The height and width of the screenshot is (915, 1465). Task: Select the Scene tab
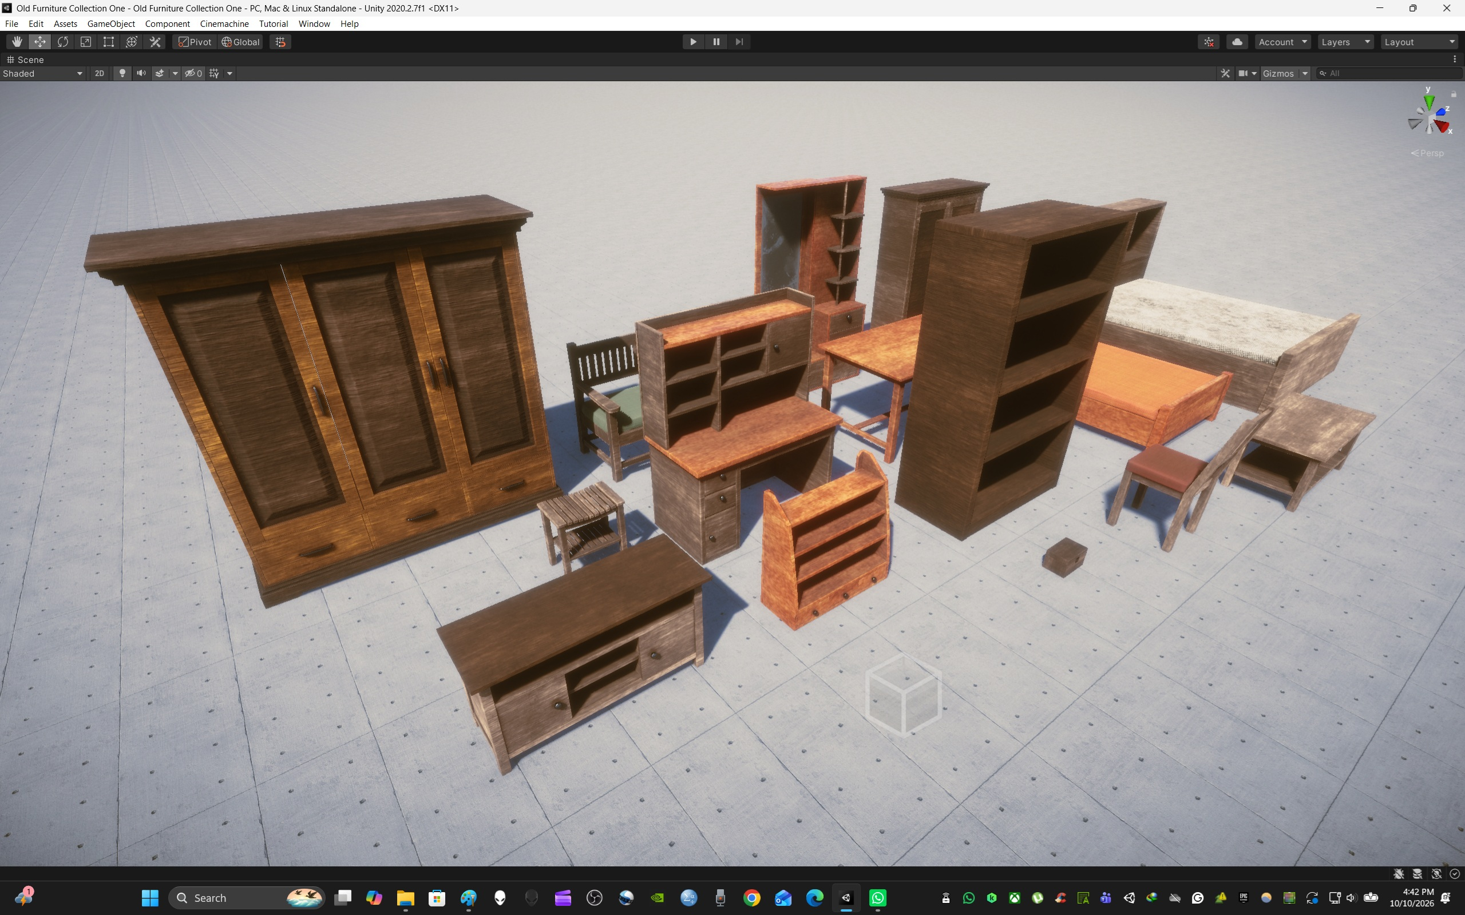25,59
